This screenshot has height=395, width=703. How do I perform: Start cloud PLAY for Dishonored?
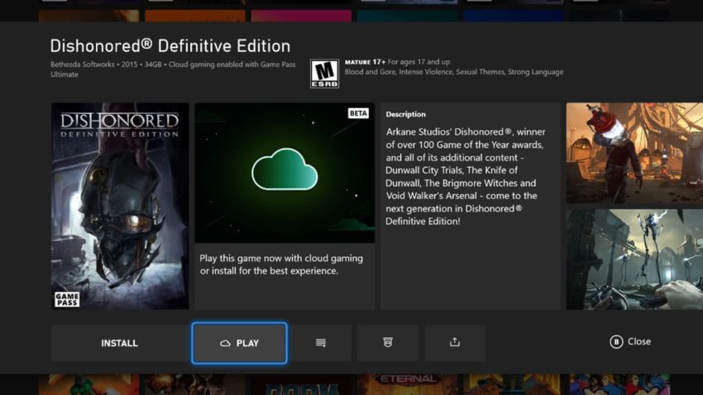pyautogui.click(x=239, y=343)
